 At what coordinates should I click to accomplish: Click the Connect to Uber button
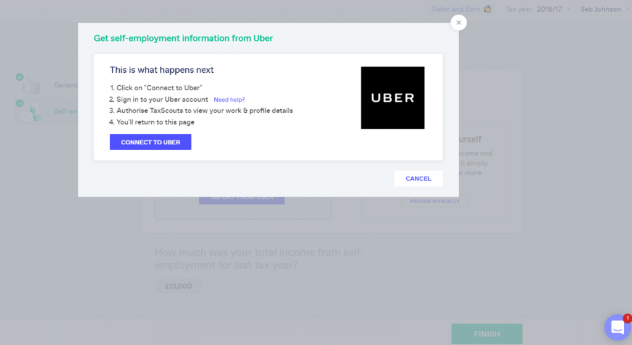(151, 142)
